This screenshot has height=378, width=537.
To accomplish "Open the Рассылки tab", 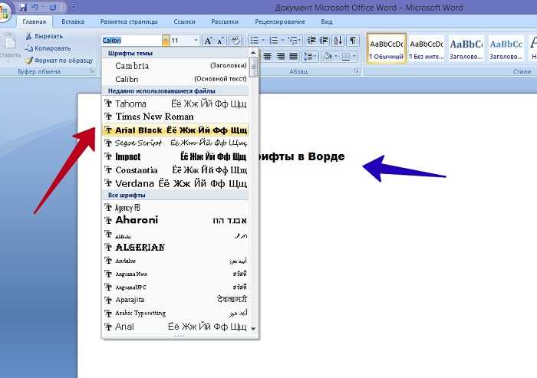I will point(225,21).
